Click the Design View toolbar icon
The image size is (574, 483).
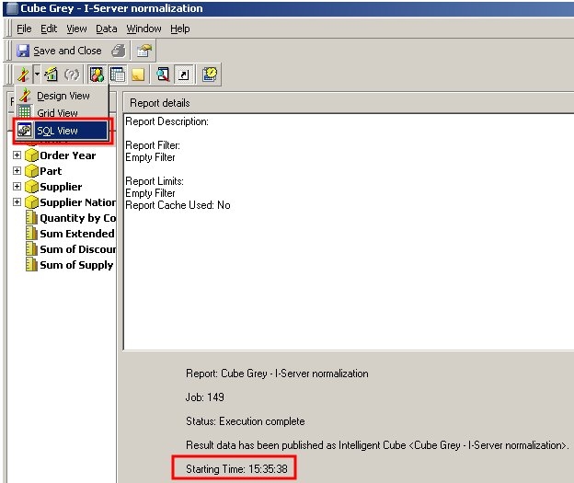23,75
